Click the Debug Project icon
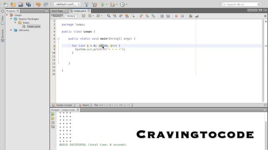 tap(113, 5)
